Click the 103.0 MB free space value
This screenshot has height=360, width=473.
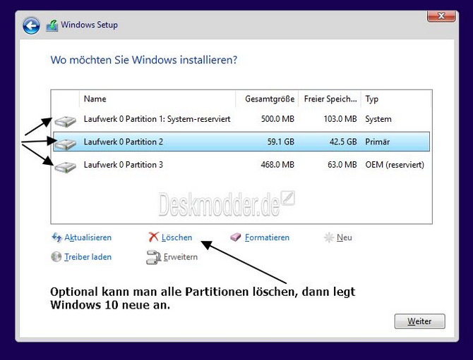pos(340,119)
